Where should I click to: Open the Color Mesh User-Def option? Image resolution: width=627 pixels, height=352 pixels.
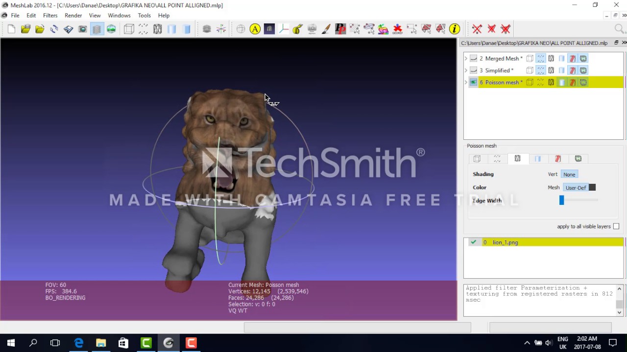pos(576,188)
